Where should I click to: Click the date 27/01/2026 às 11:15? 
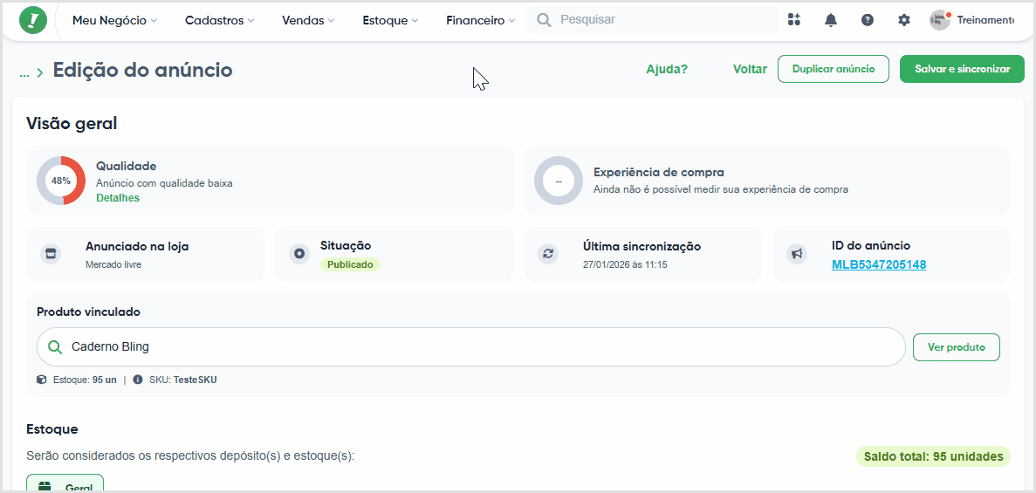coord(625,264)
